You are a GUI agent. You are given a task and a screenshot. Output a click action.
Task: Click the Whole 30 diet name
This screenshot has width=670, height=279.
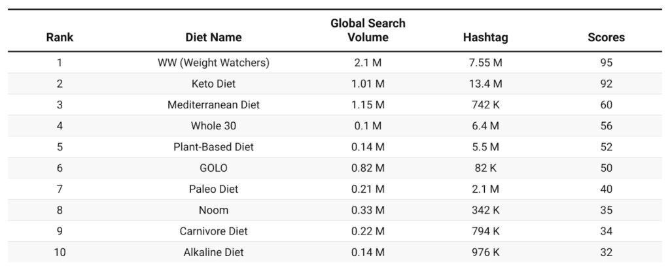[213, 125]
